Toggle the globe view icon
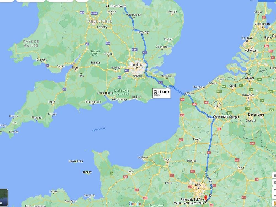The width and height of the screenshot is (276, 207). tap(274, 175)
